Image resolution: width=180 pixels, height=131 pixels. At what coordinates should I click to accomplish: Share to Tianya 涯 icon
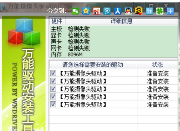coord(149,11)
